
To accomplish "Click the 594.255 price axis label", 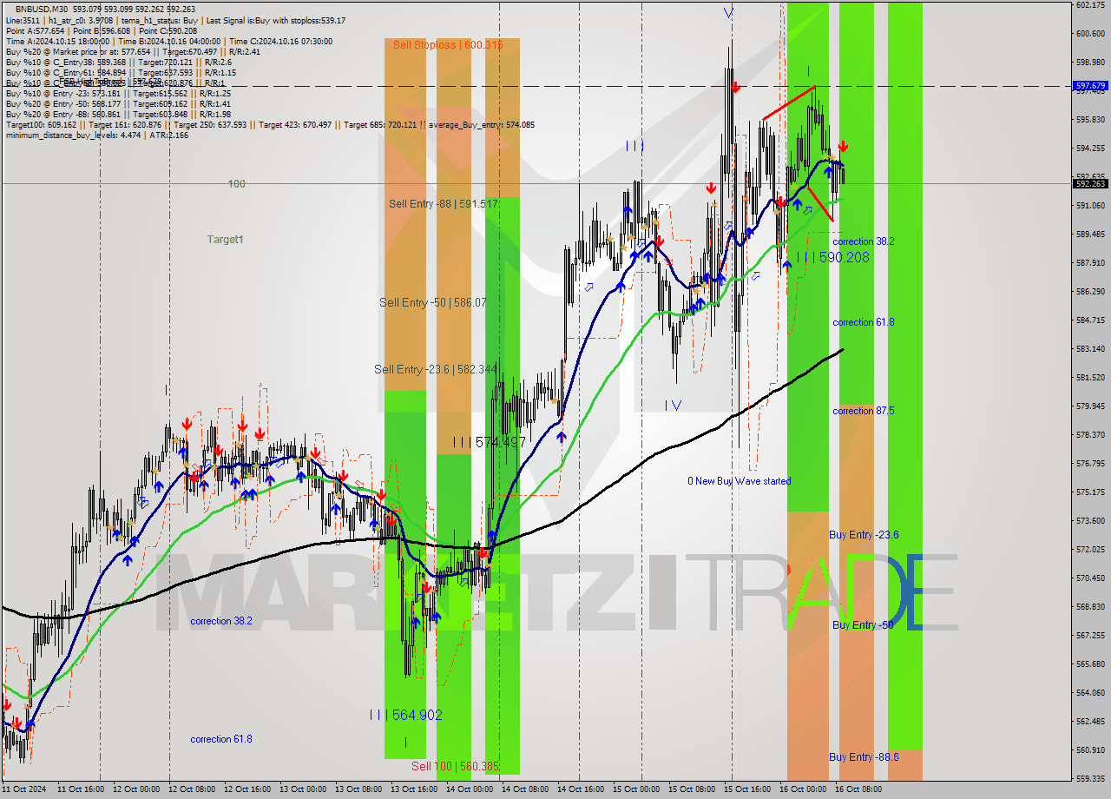I will (x=1090, y=149).
